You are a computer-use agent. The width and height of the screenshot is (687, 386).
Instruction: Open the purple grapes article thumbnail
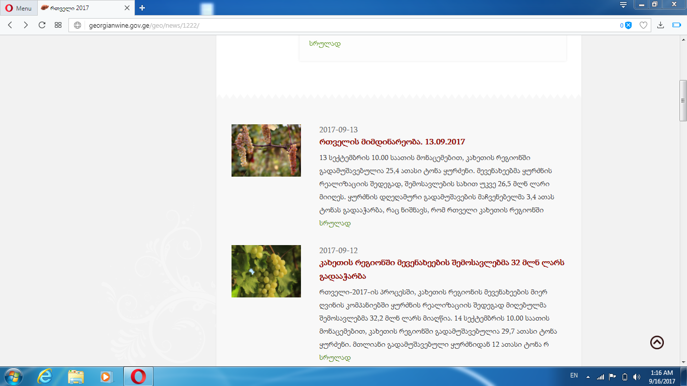(x=266, y=150)
